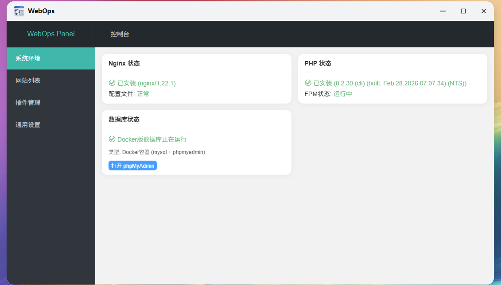
Task: Click the Nginx installed checkmark icon
Action: (x=112, y=83)
